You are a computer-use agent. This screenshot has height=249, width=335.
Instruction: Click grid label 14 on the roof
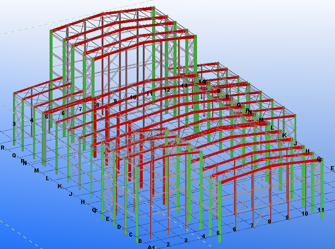pos(203,82)
